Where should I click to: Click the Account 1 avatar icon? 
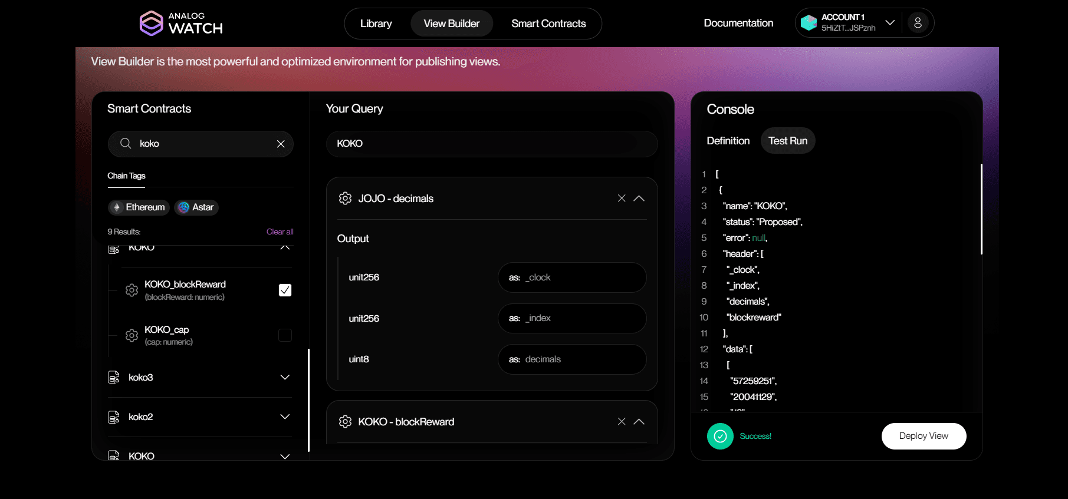pos(809,23)
